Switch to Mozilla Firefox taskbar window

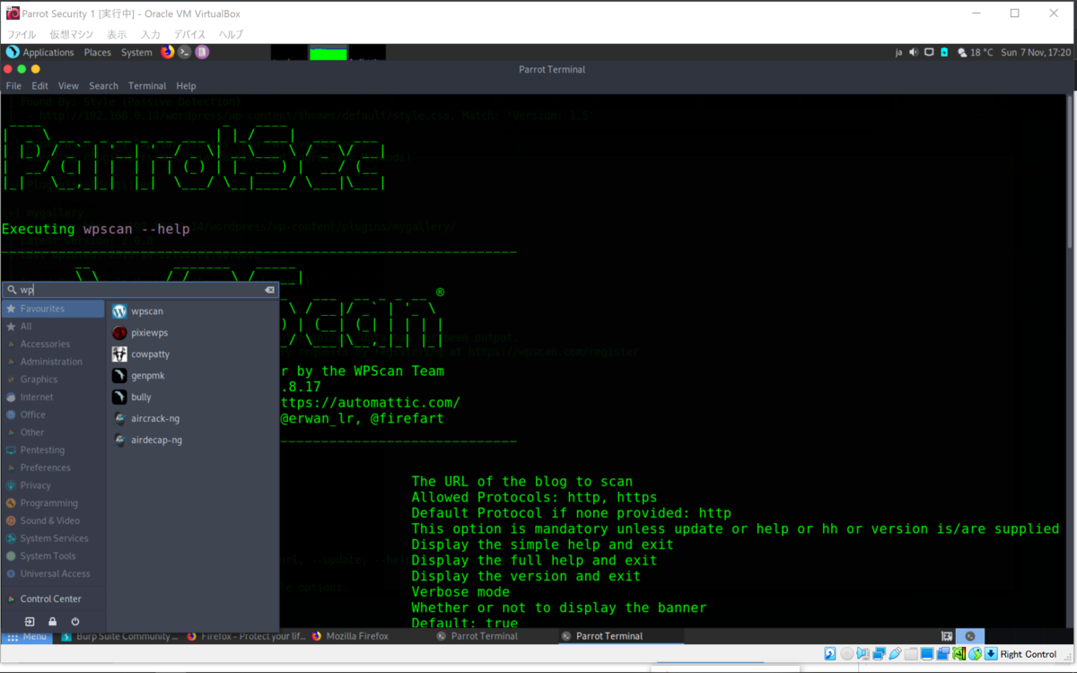point(370,636)
